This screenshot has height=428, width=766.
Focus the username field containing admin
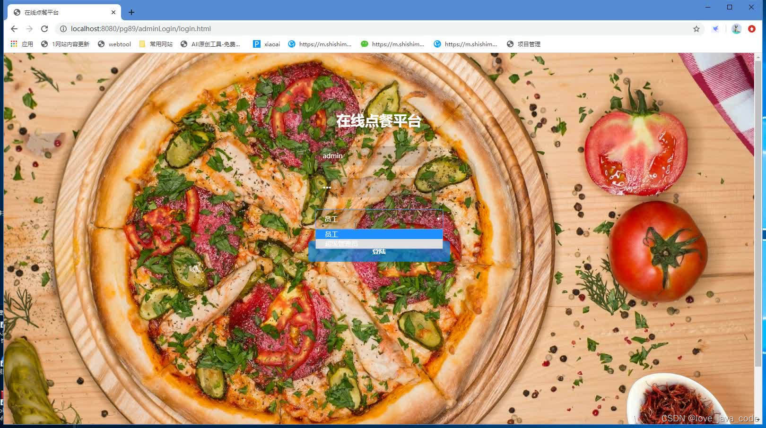(x=379, y=156)
